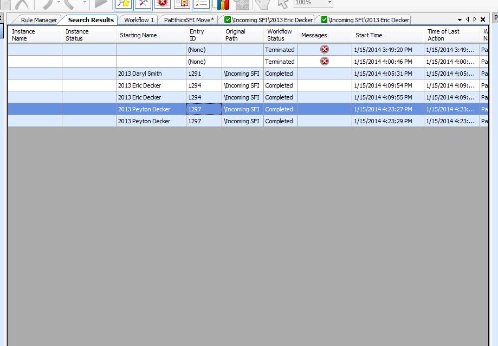The image size is (498, 346).
Task: Click the start time 1/15/2014 4:23:27 PM
Action: click(388, 109)
